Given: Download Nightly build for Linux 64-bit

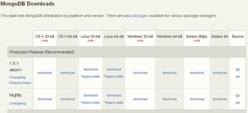Looking at the screenshot, I should (114, 95).
